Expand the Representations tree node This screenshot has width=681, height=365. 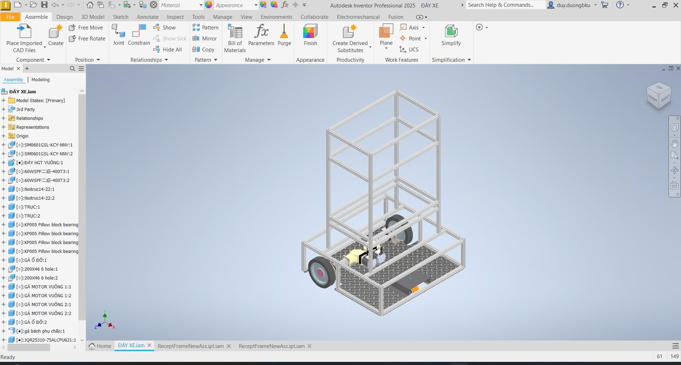click(x=4, y=127)
